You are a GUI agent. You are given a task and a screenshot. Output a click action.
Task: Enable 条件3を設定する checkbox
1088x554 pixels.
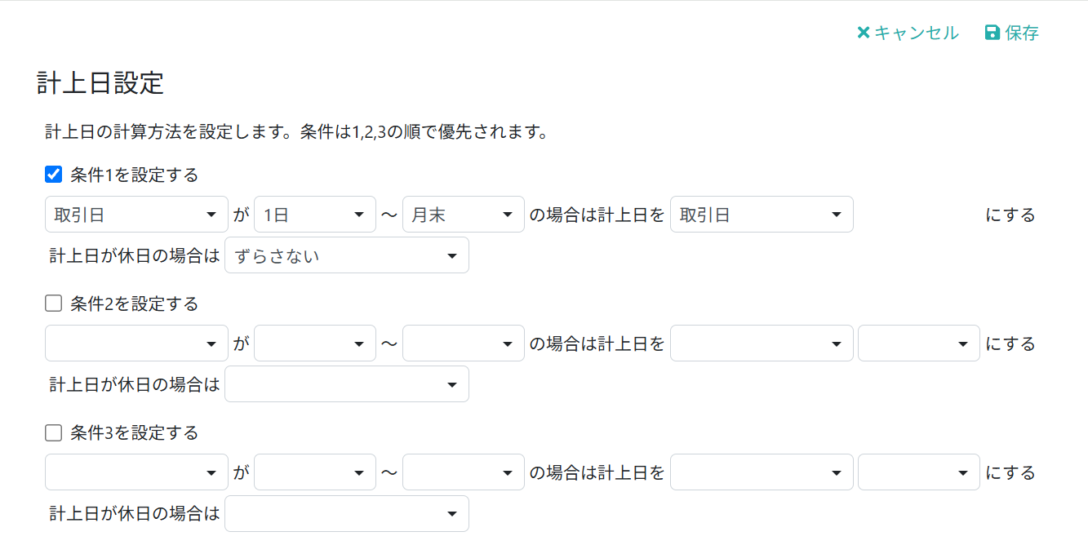point(54,432)
